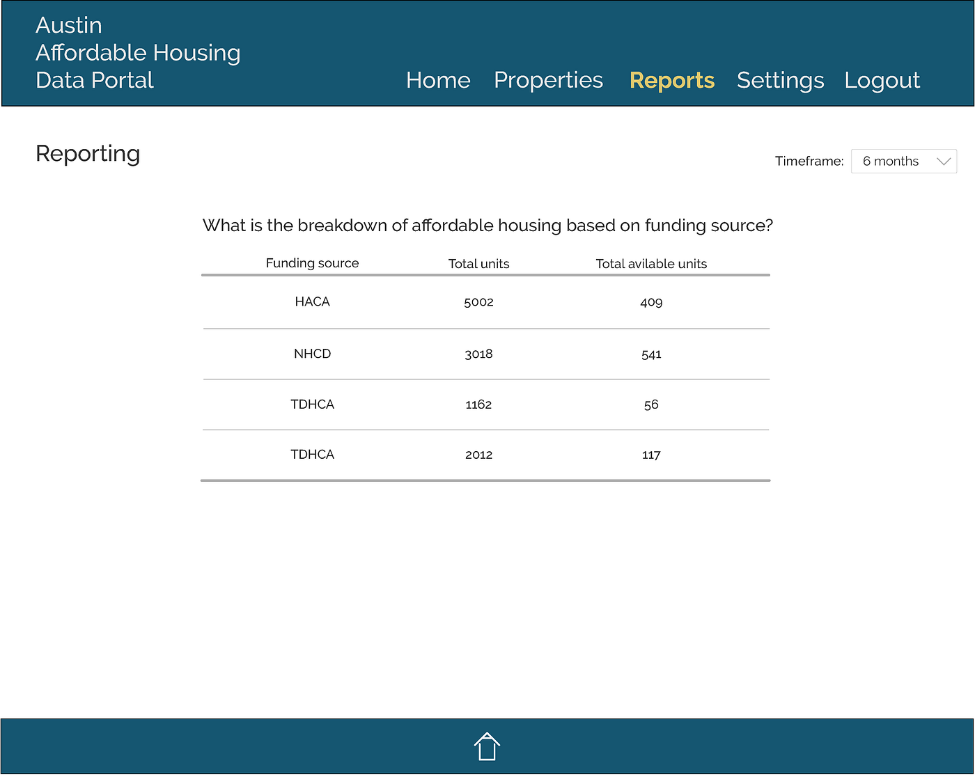The width and height of the screenshot is (975, 777).
Task: Click the Austin Affordable Housing Data Portal title
Action: 138,52
